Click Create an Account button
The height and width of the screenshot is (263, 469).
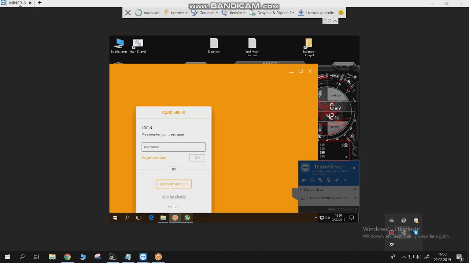coord(174,184)
